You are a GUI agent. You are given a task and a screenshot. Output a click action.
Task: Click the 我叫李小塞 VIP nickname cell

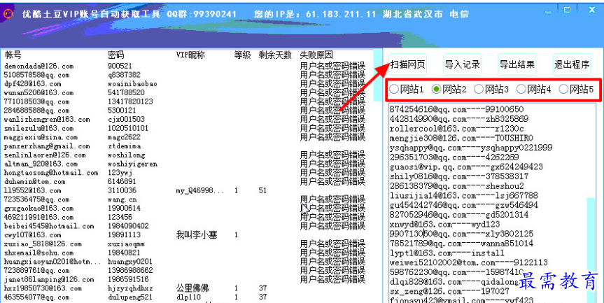coord(197,235)
